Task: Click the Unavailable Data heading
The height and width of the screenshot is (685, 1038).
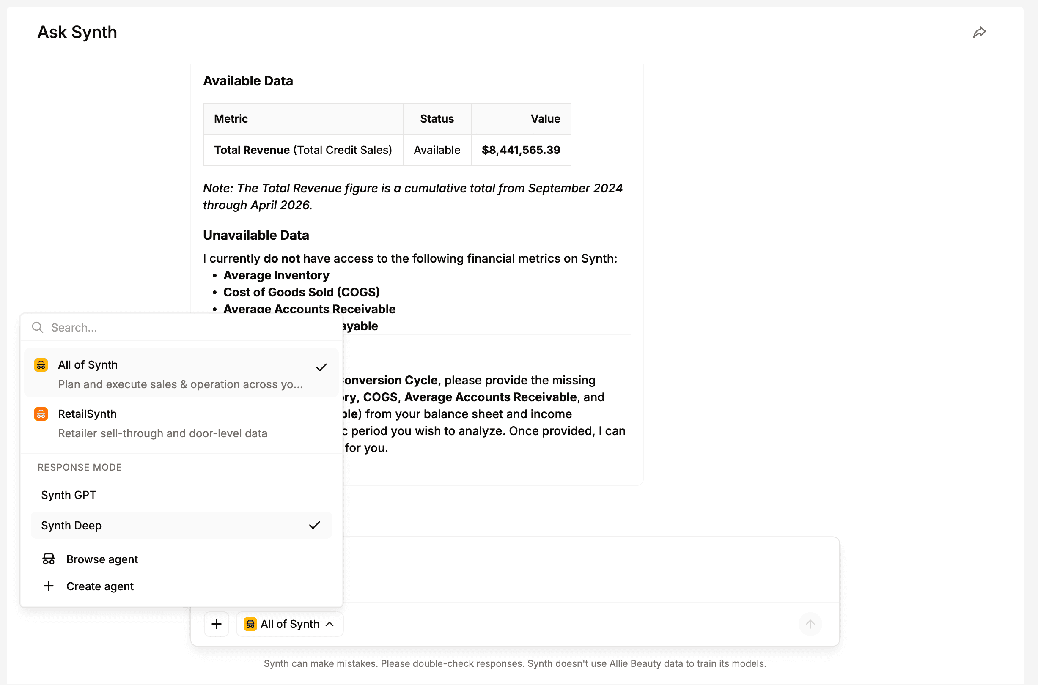Action: (255, 235)
